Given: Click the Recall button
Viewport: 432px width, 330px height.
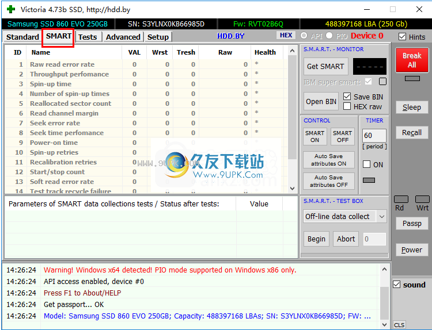Looking at the screenshot, I should click(412, 133).
